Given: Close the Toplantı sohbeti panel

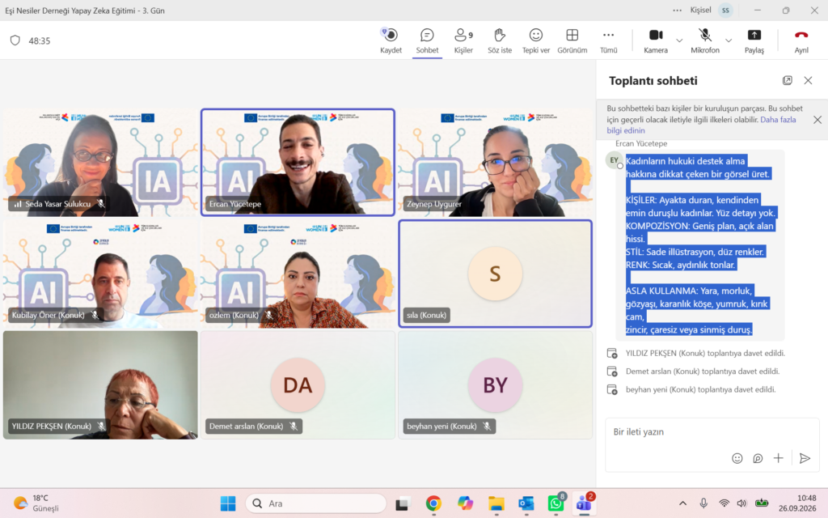Looking at the screenshot, I should click(x=808, y=80).
